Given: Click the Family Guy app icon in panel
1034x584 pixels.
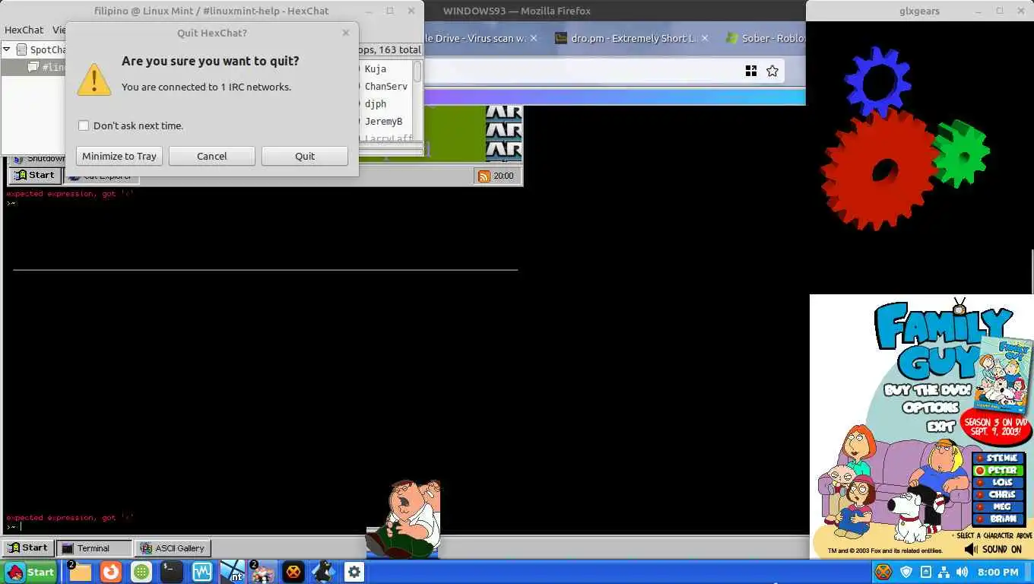Looking at the screenshot, I should (263, 572).
